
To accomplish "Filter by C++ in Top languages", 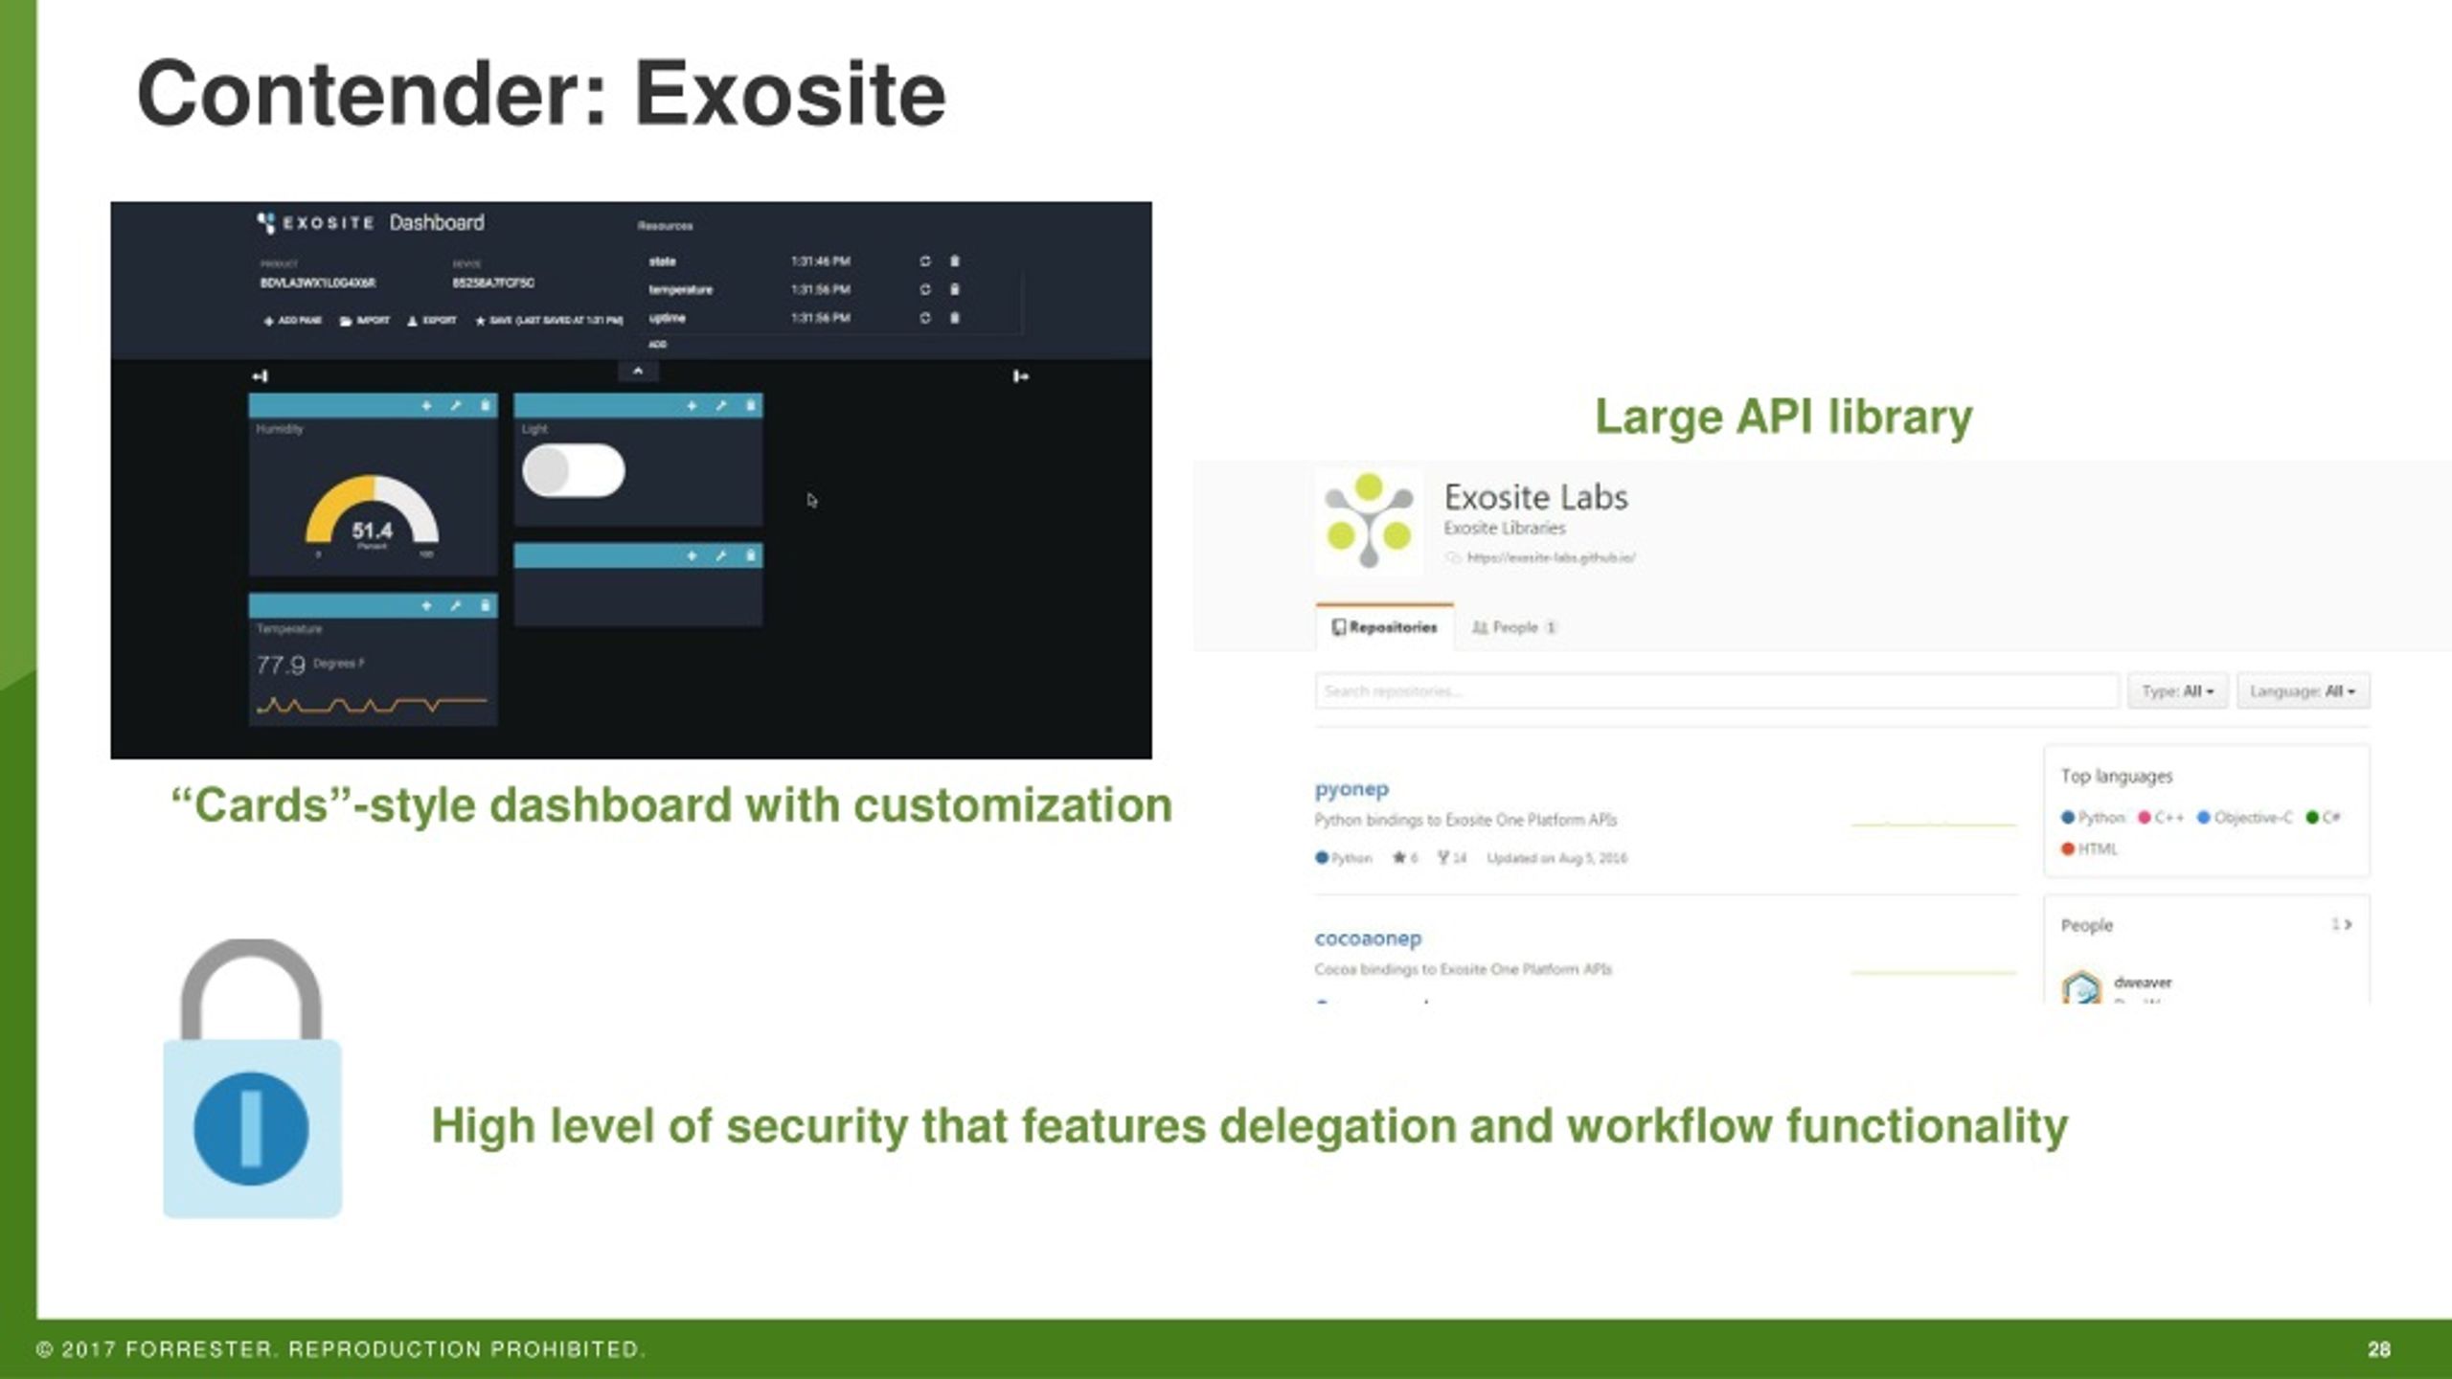I will 2161,818.
